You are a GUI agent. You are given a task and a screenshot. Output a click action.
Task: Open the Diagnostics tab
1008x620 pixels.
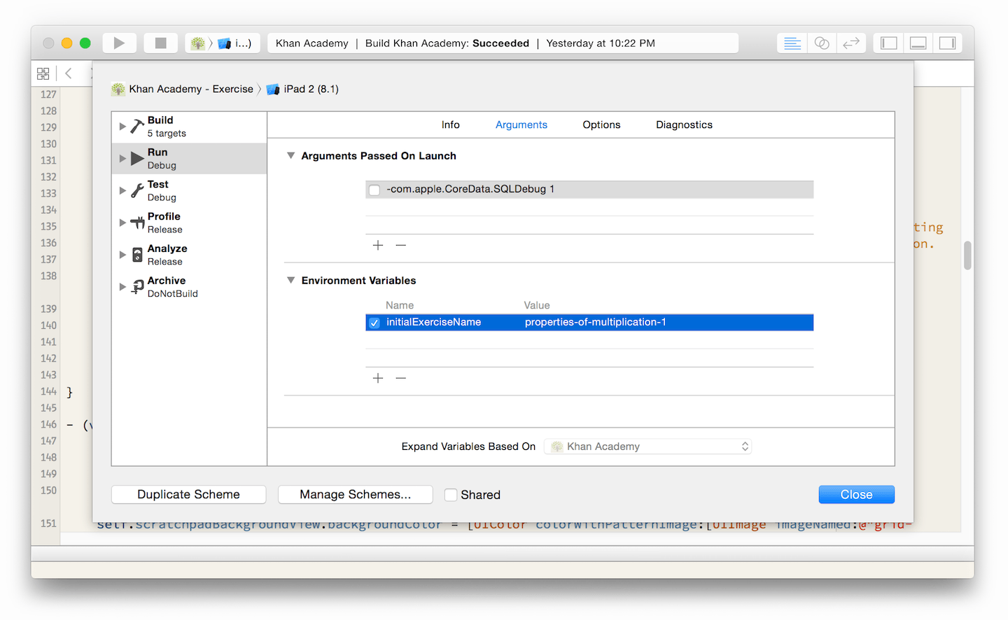click(x=684, y=125)
